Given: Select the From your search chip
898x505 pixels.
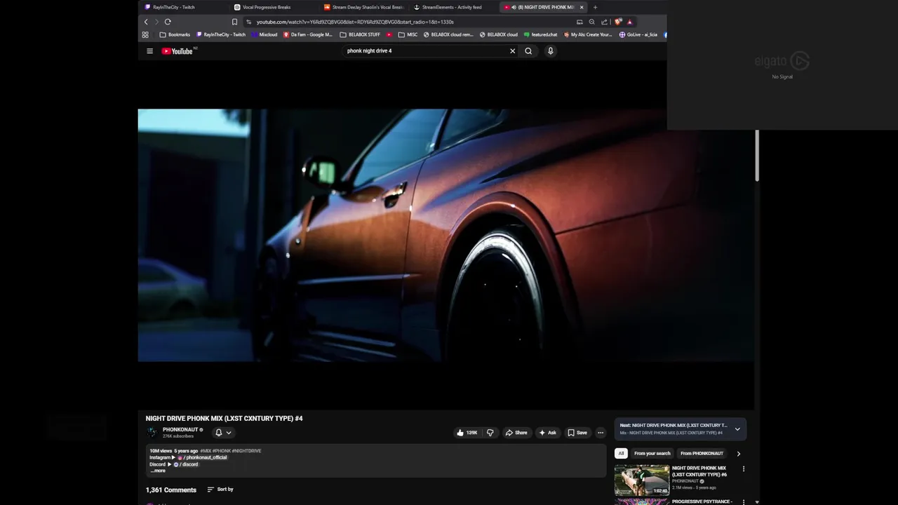Looking at the screenshot, I should (652, 453).
